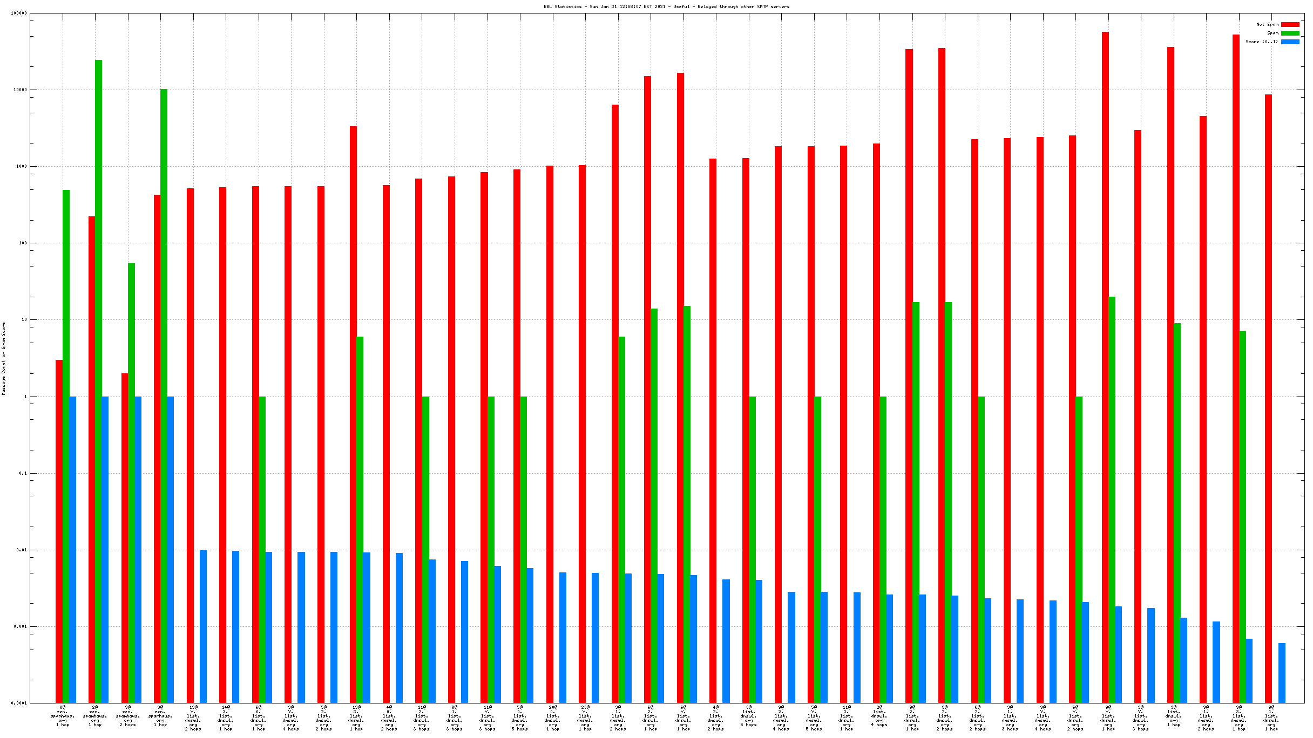
Task: Click the 0@ list.dnswl.org 5 hops label
Action: (748, 716)
